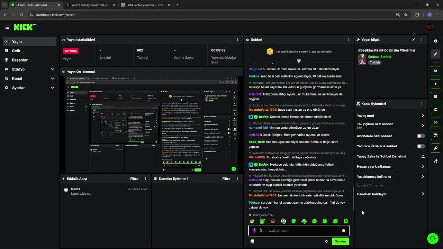Open Sohbet panel options menu
443x249 pixels.
[348, 40]
